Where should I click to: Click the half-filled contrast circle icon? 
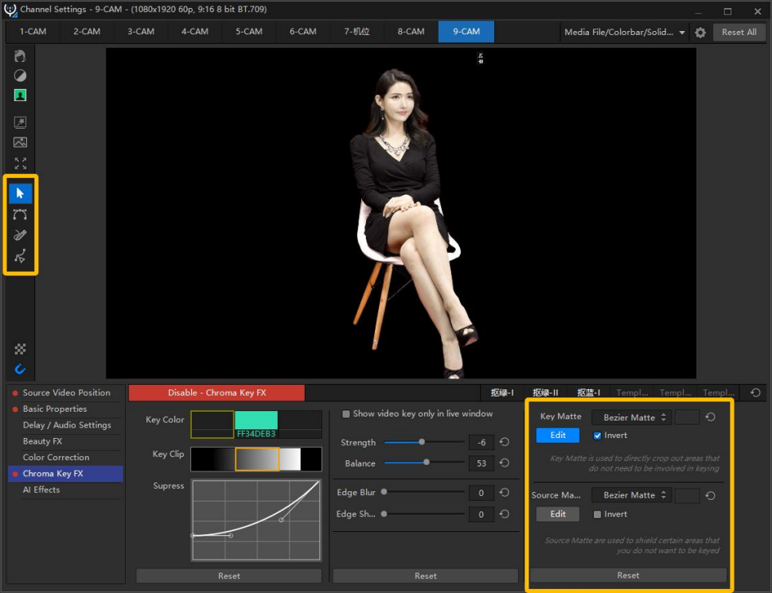pos(20,76)
